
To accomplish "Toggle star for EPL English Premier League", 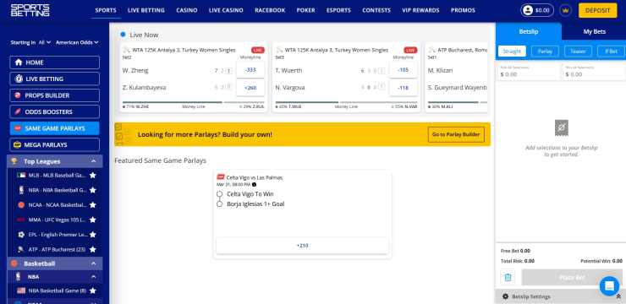I will pos(92,235).
